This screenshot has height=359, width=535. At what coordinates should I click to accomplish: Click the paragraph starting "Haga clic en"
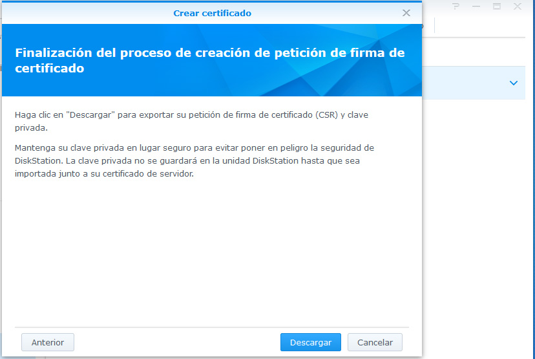tap(191, 122)
